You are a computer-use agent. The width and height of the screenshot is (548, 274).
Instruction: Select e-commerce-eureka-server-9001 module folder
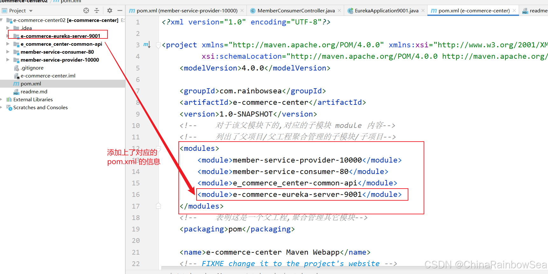(60, 36)
